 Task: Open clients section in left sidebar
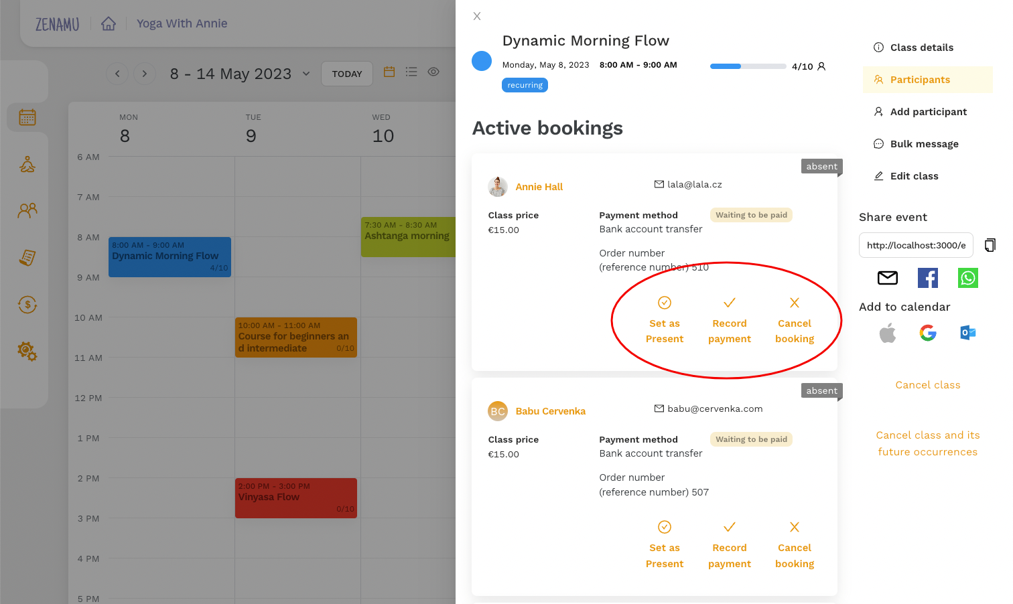27,211
